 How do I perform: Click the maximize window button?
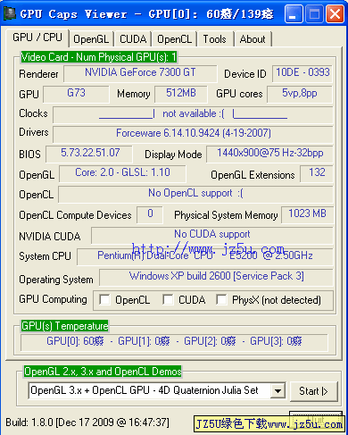tap(314, 14)
